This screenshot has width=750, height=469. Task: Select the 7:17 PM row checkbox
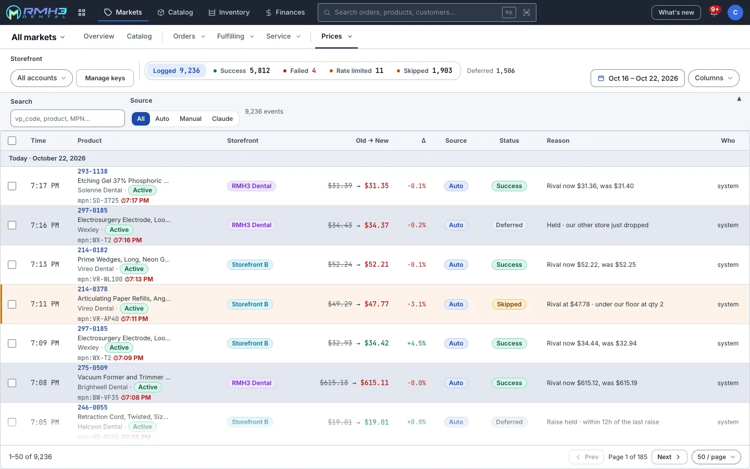tap(12, 186)
